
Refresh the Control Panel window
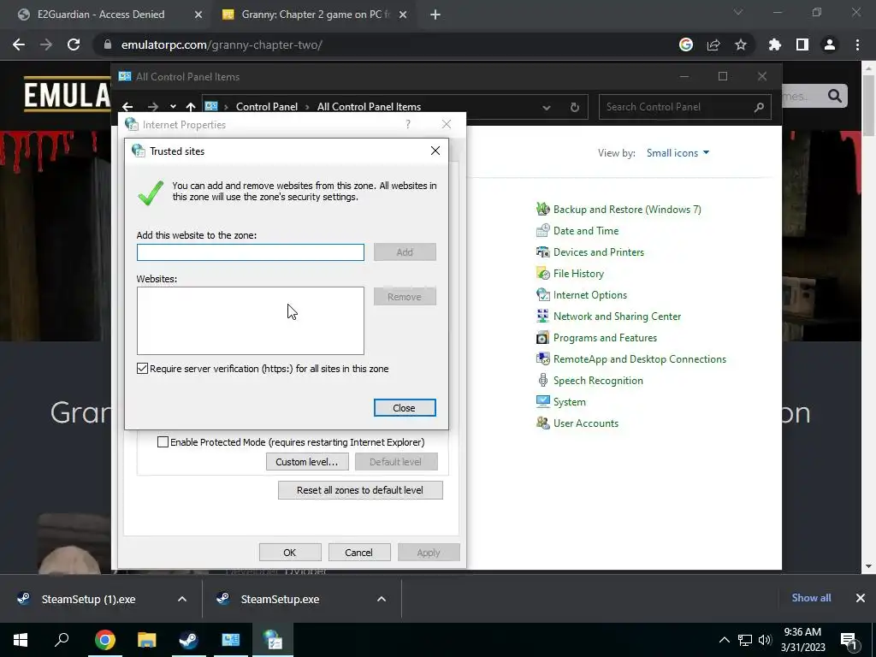[x=574, y=107]
